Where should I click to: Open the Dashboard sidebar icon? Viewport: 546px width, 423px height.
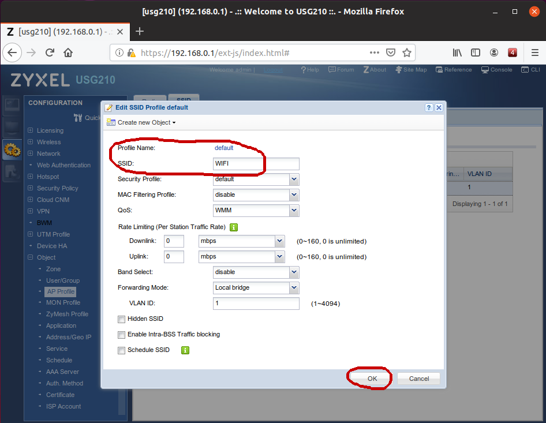pyautogui.click(x=12, y=105)
